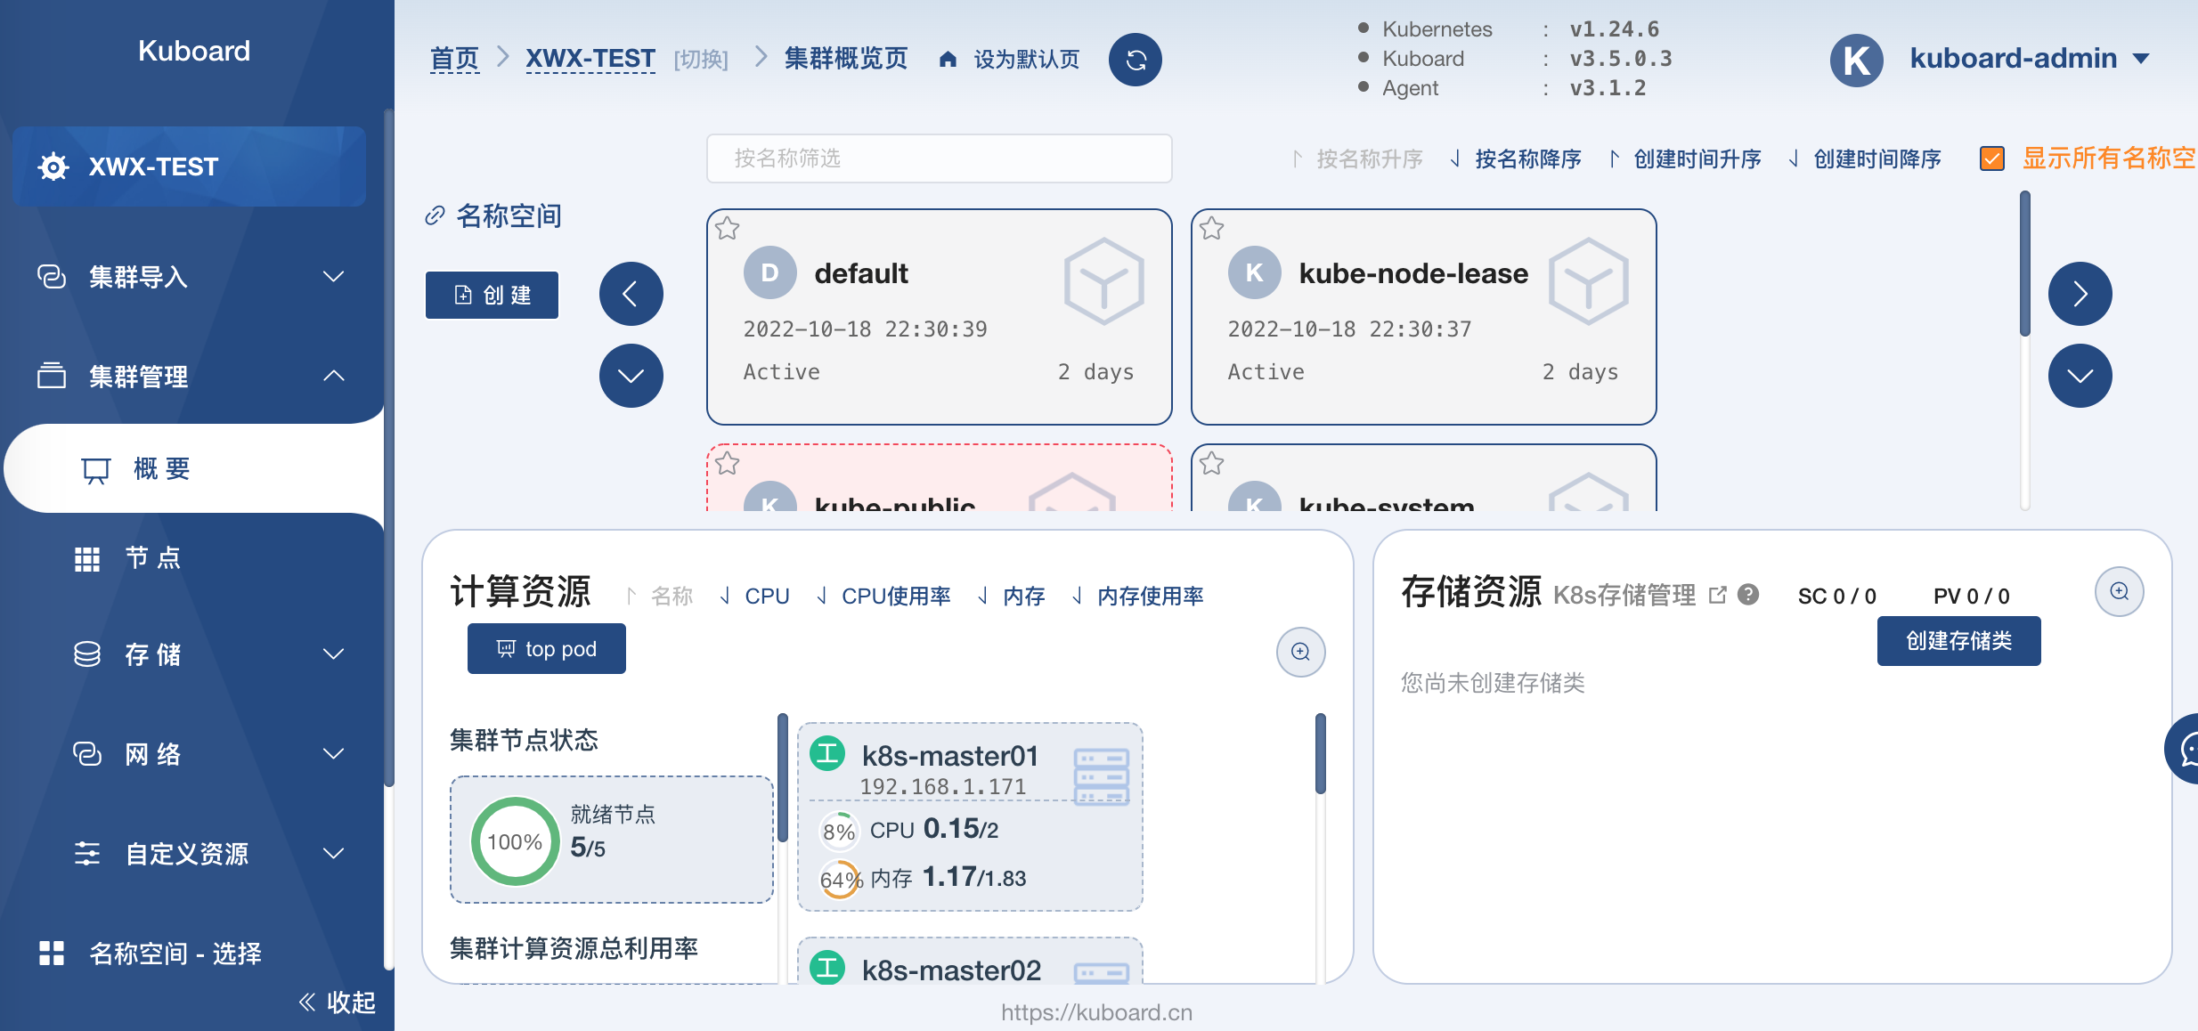Click the zoom icon in 计算资源 panel
Screen dimensions: 2198x1031
[1300, 652]
